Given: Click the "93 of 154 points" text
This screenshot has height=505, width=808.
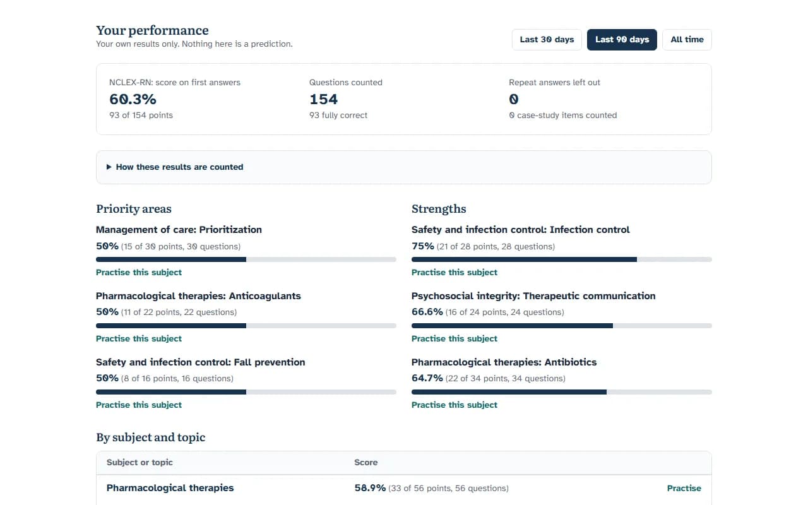Looking at the screenshot, I should 141,116.
